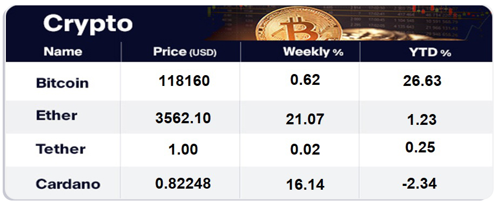Click Bitcoin price value 118160

[x=184, y=81]
